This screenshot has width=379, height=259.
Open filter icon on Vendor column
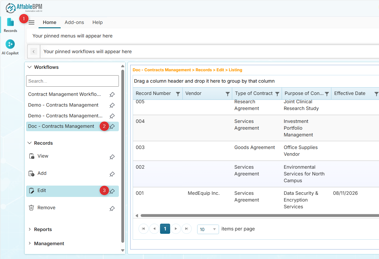pos(228,94)
